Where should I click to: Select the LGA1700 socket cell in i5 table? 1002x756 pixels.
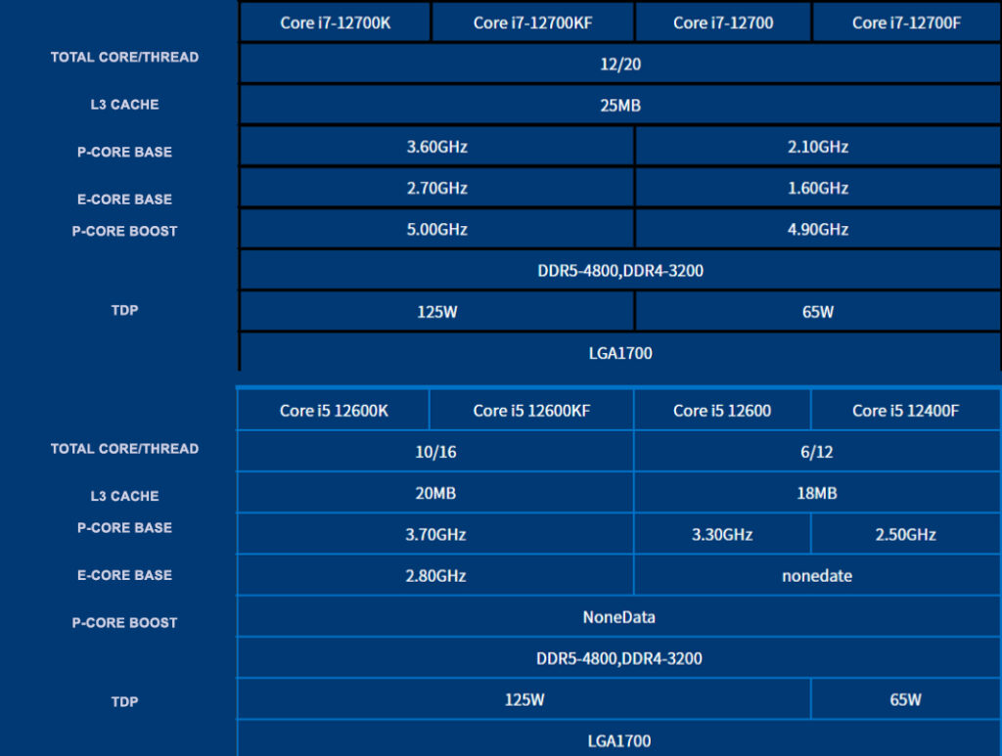tap(619, 739)
